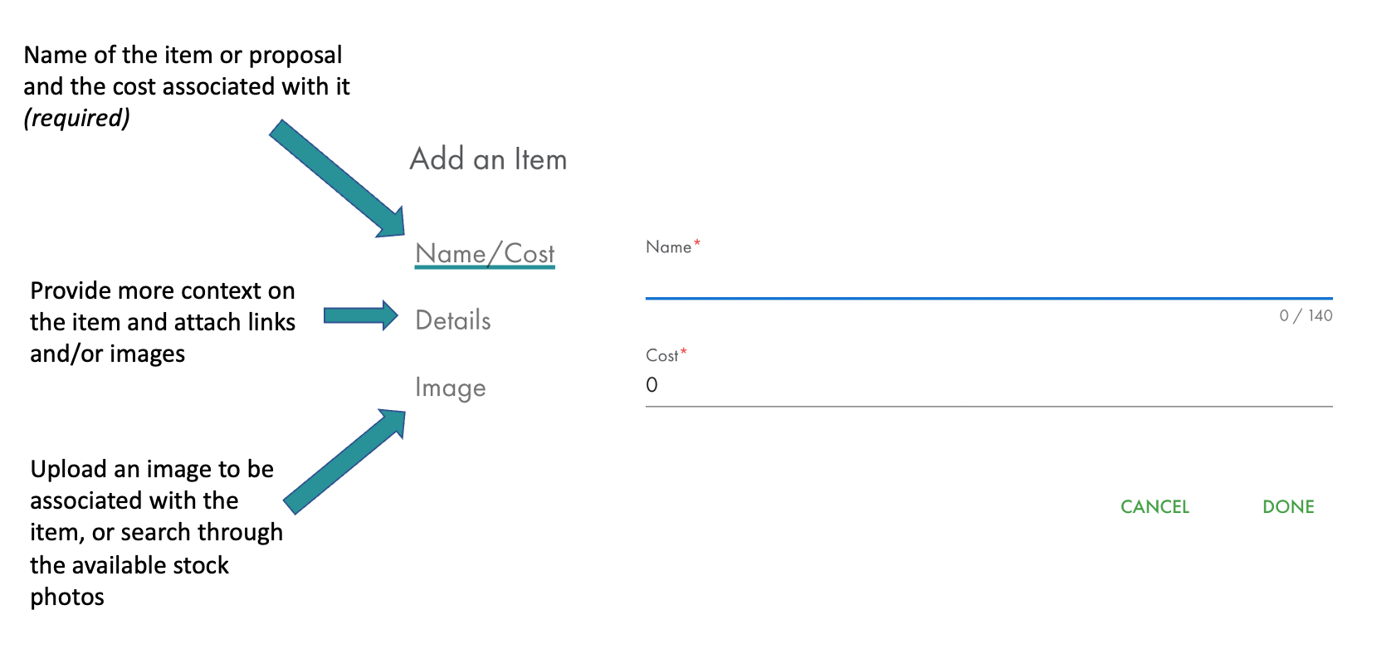Click the horizontal arrow pointing at Details

360,315
